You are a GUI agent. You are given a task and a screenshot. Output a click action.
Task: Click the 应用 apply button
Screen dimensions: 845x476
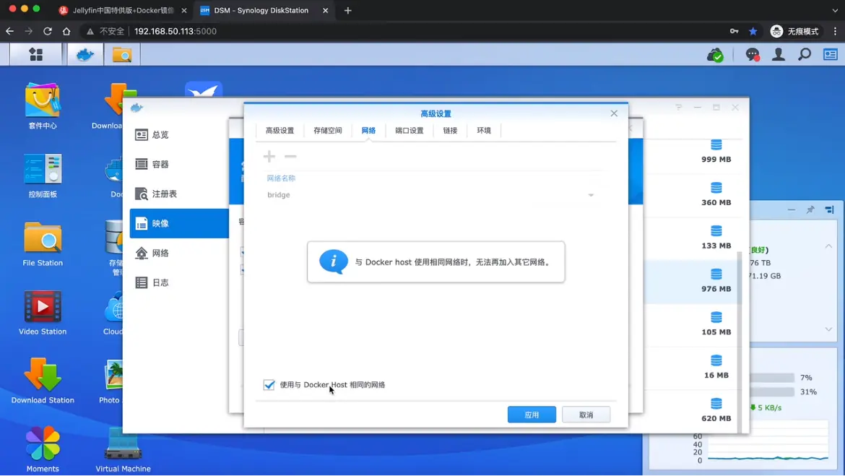click(x=532, y=415)
